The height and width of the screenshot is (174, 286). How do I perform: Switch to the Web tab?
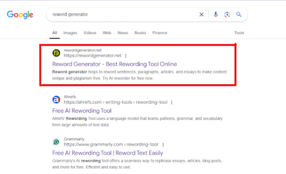(x=107, y=33)
